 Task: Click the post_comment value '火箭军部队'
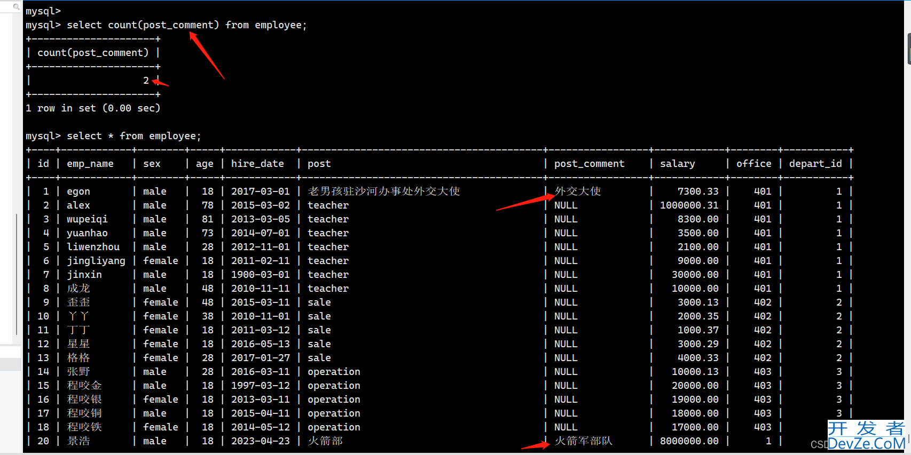584,441
